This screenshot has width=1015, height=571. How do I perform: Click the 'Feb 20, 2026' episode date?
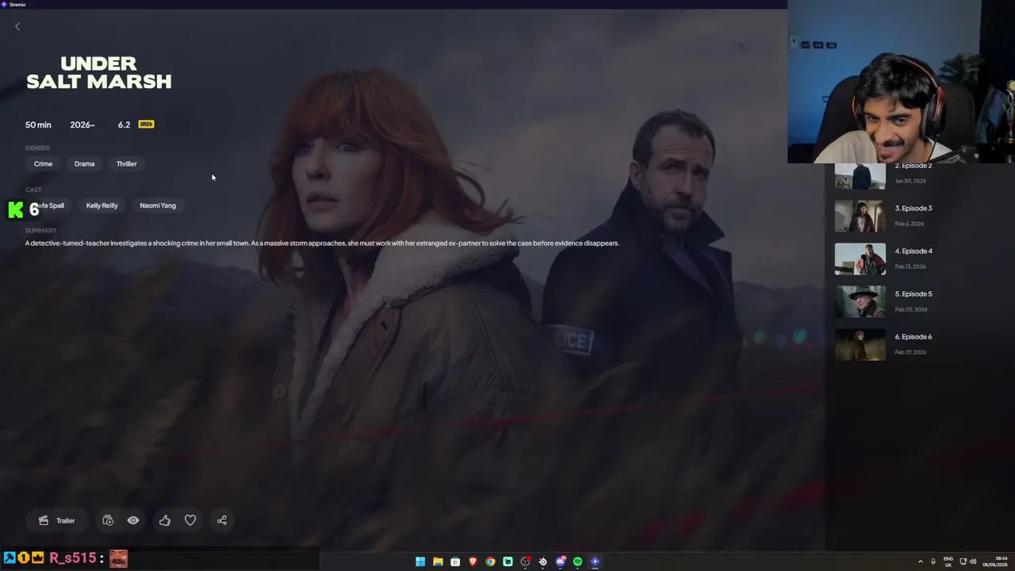(x=910, y=309)
